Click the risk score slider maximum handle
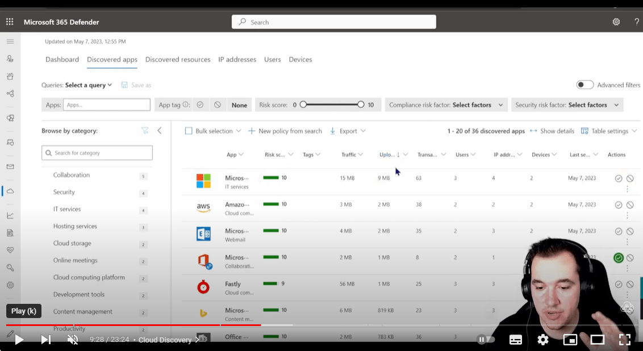 pos(361,105)
